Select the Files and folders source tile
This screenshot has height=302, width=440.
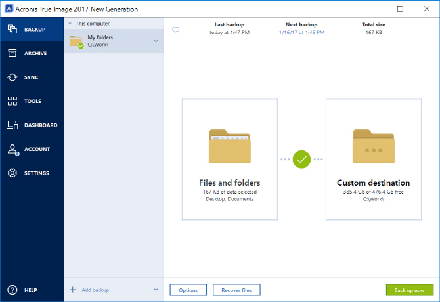point(230,160)
